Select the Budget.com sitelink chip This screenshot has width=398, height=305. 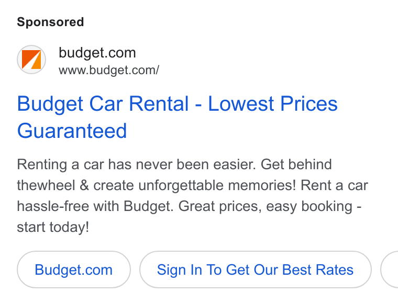click(x=74, y=269)
